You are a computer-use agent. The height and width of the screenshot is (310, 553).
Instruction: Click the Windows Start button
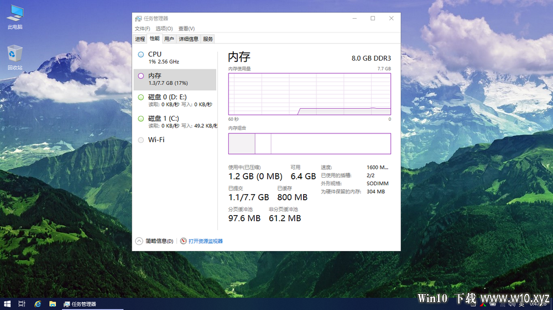pyautogui.click(x=7, y=304)
